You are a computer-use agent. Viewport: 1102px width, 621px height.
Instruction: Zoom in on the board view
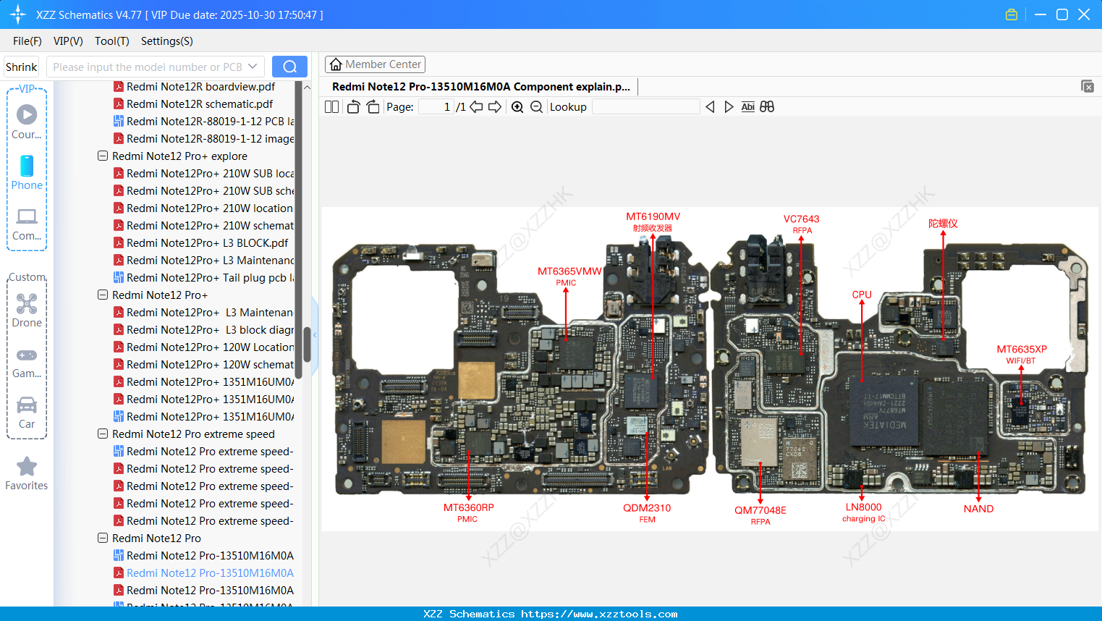click(517, 106)
